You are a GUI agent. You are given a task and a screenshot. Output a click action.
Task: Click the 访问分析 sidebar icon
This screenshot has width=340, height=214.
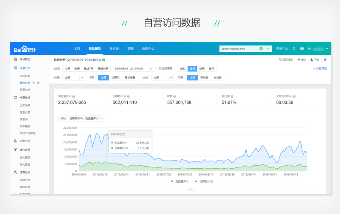point(15,141)
